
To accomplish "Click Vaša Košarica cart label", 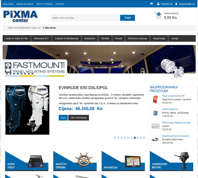I will point(171,13).
